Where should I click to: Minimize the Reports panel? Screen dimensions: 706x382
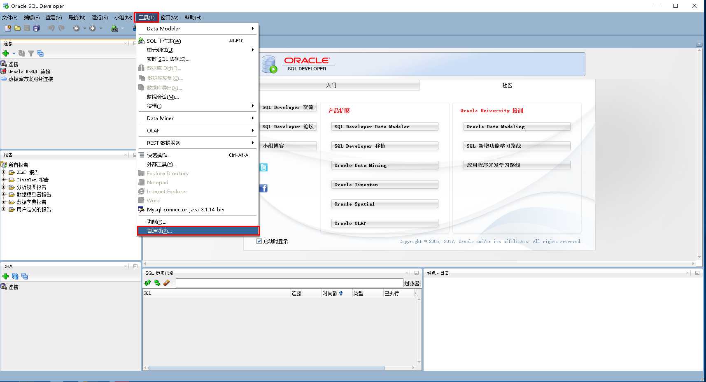click(x=135, y=155)
